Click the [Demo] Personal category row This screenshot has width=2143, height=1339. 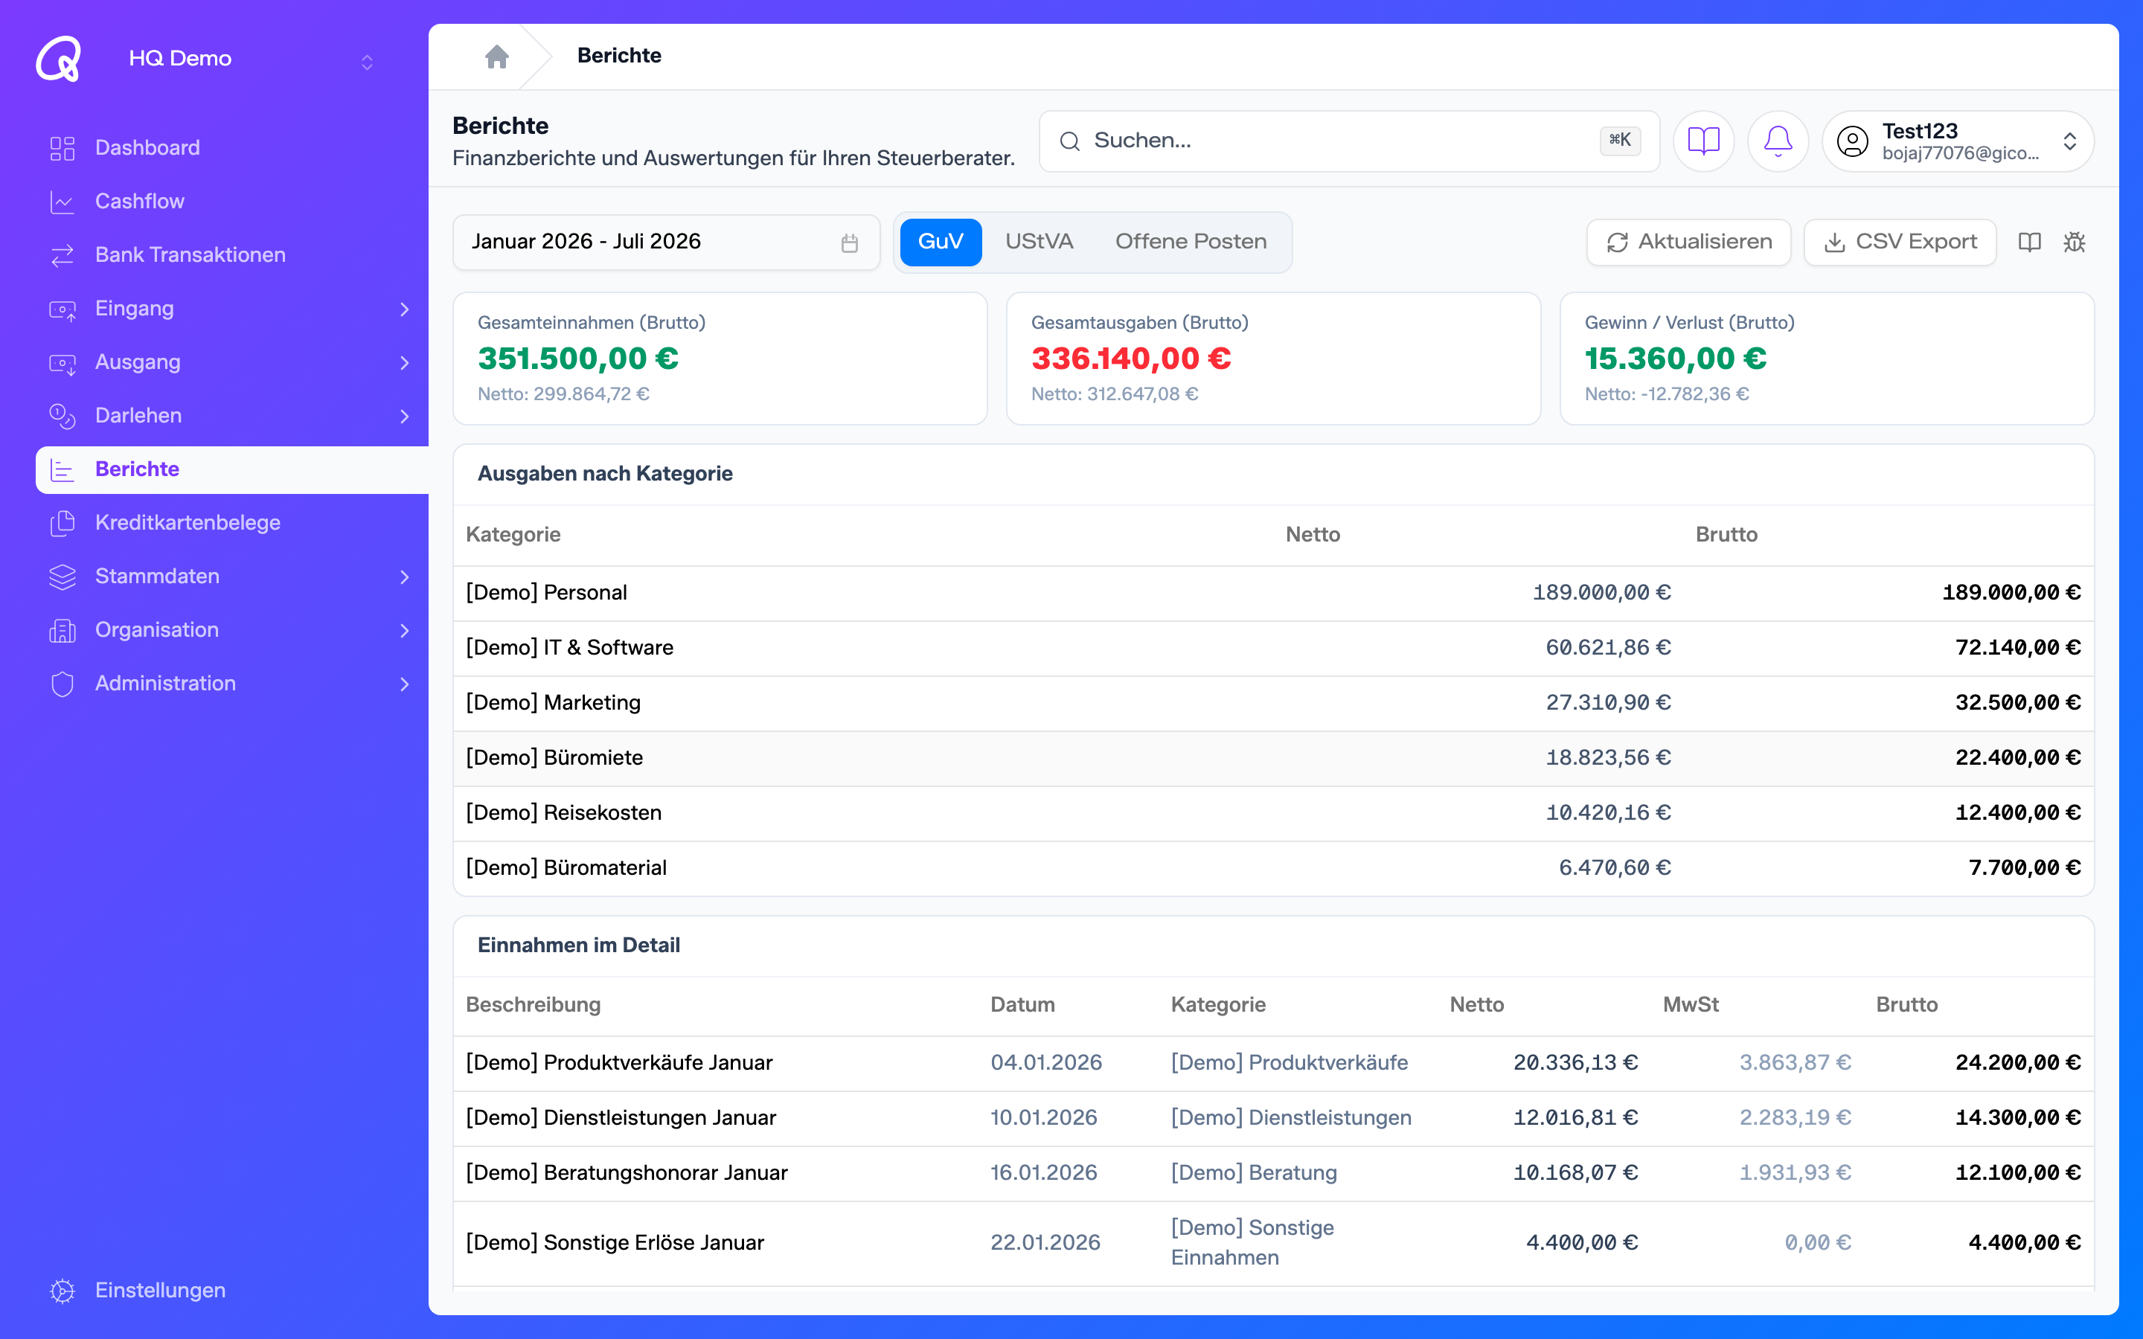pyautogui.click(x=1273, y=592)
